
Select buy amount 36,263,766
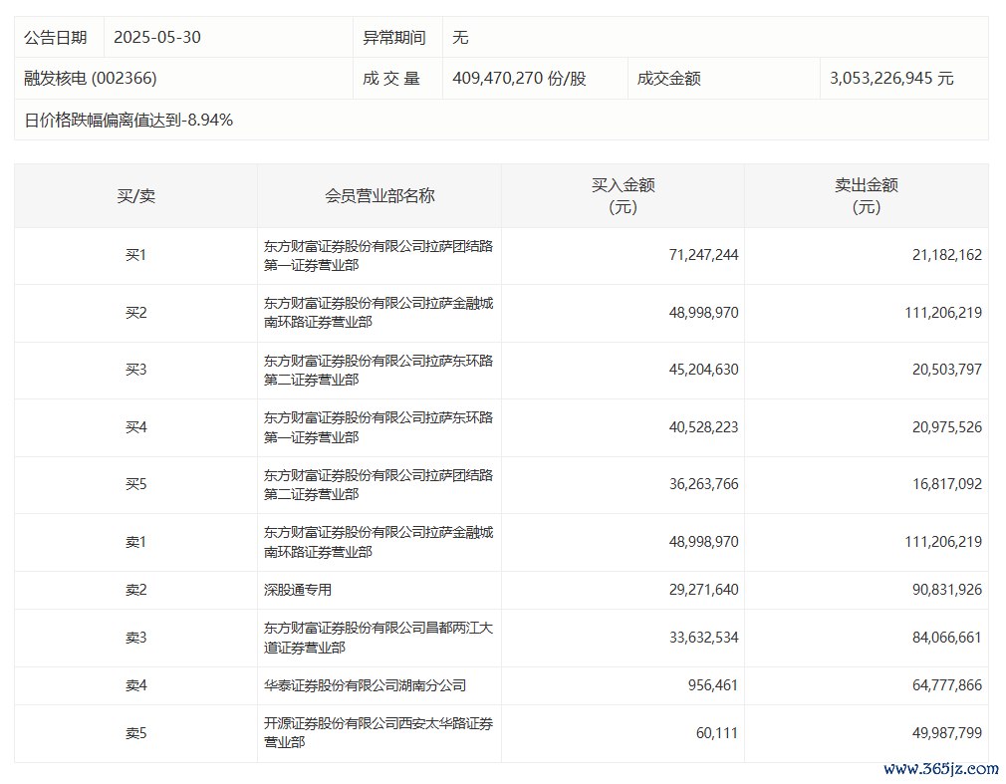coord(703,484)
